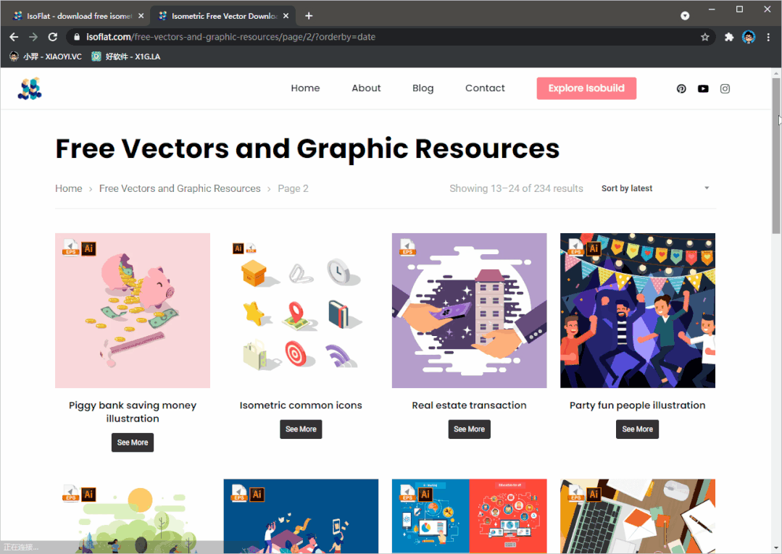The width and height of the screenshot is (782, 554).
Task: Open the About menu item
Action: 366,88
